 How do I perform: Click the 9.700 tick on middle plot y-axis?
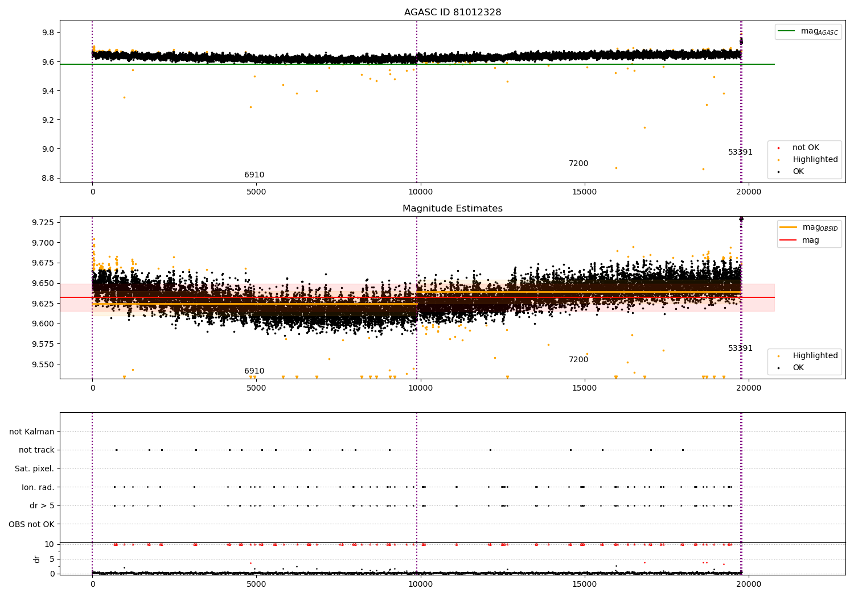43,243
